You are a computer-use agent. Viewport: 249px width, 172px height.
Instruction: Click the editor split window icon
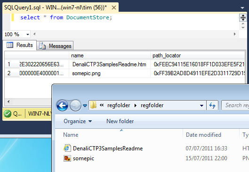pos(243,17)
